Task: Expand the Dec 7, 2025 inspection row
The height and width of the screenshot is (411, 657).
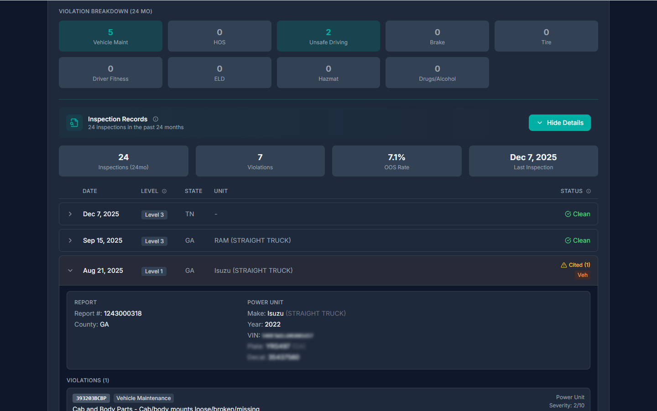Action: (x=70, y=214)
